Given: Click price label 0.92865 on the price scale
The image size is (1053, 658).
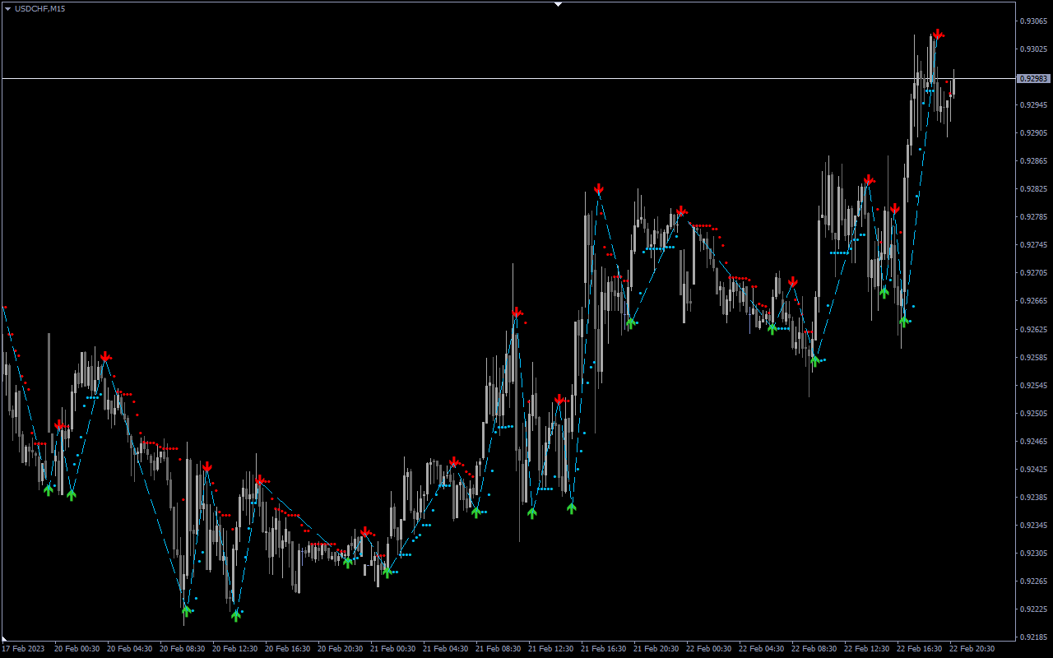Looking at the screenshot, I should (1033, 161).
